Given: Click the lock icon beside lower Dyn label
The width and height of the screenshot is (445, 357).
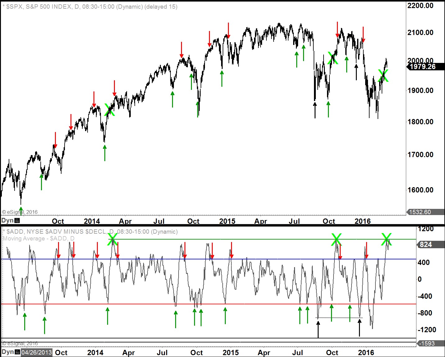Looking at the screenshot, I should (x=17, y=352).
